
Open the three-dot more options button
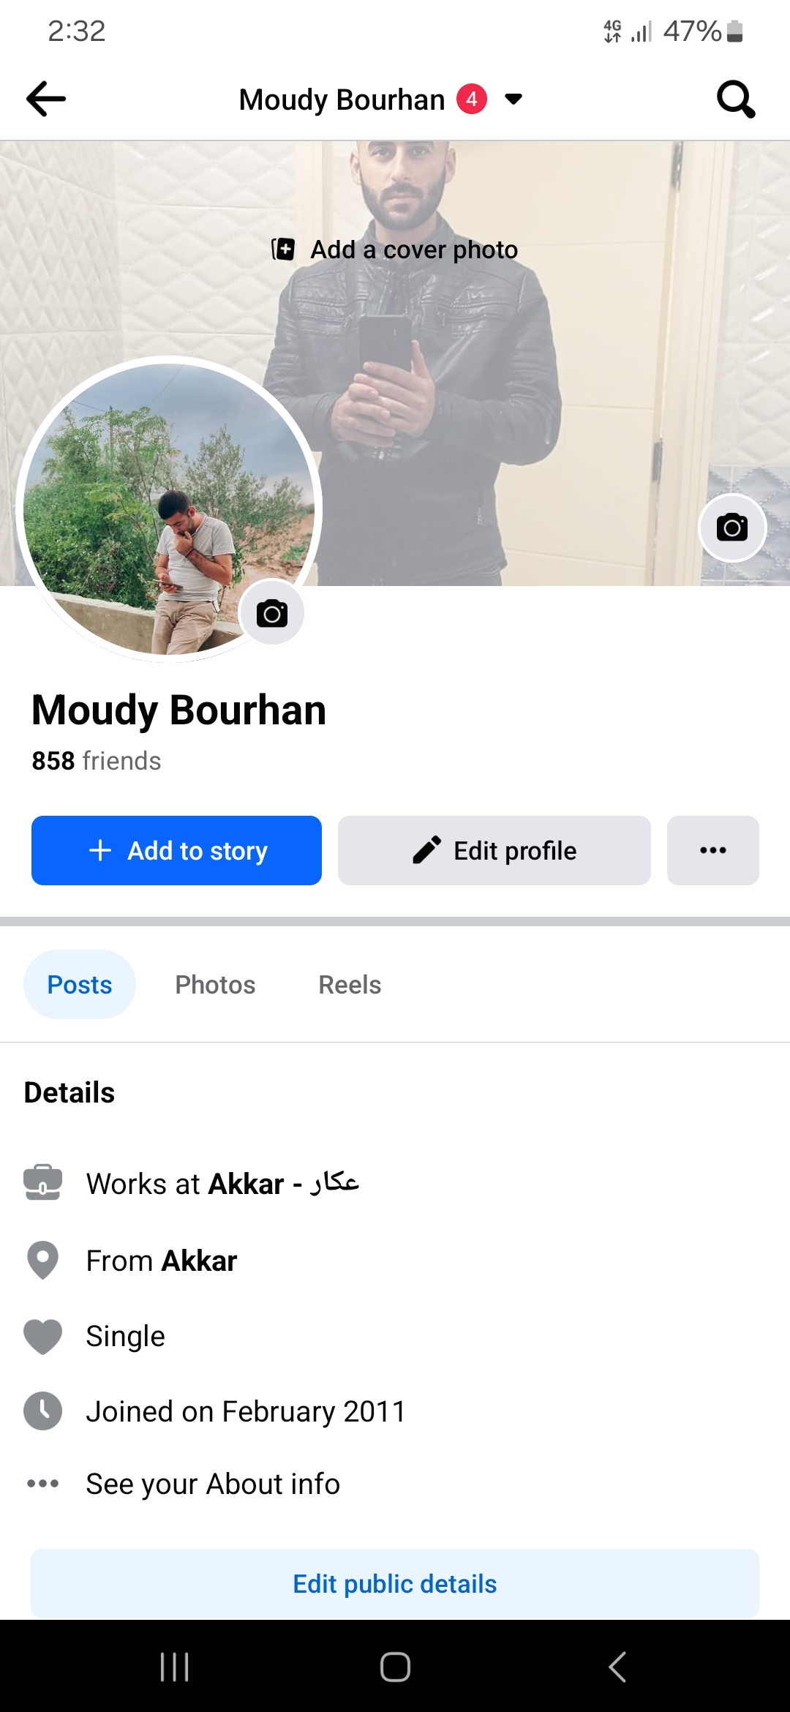tap(713, 850)
